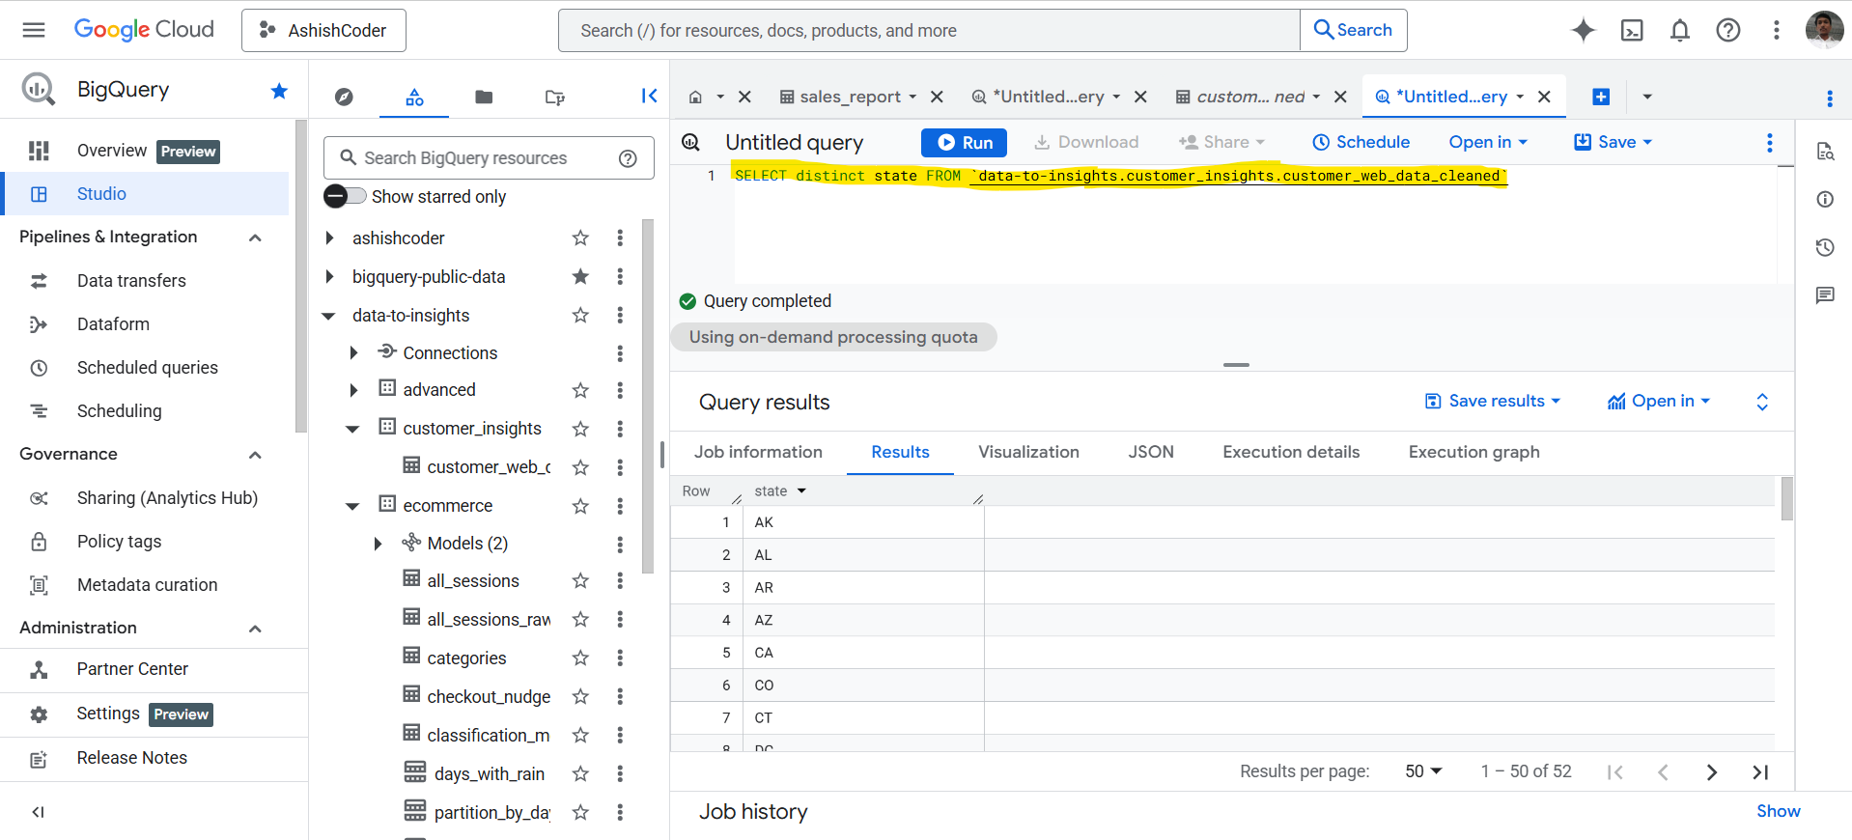Collapse the Pipelines & Integration section
Viewport: 1852px width, 840px height.
(x=255, y=238)
